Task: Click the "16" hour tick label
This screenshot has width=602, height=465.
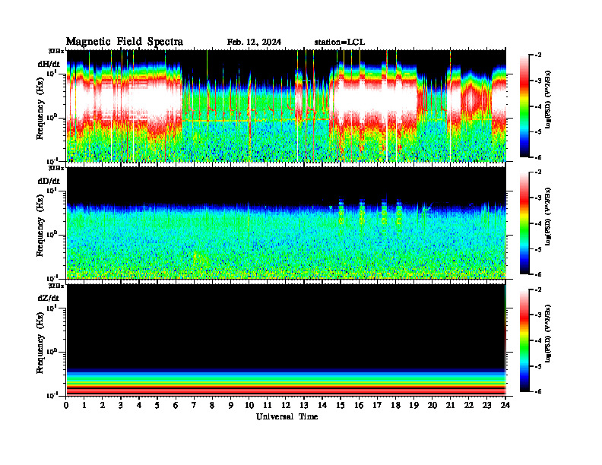Action: click(359, 405)
